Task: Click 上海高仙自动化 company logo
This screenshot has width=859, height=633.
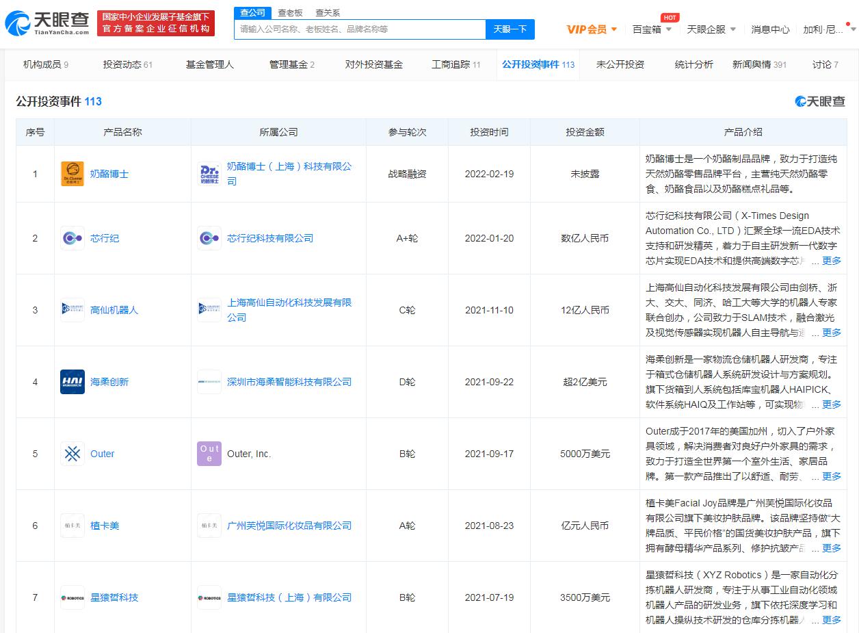Action: click(209, 310)
